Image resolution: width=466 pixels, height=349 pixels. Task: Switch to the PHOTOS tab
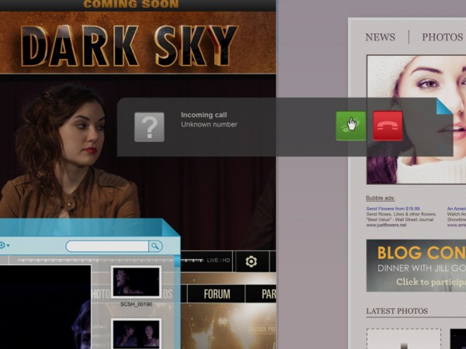coord(442,37)
